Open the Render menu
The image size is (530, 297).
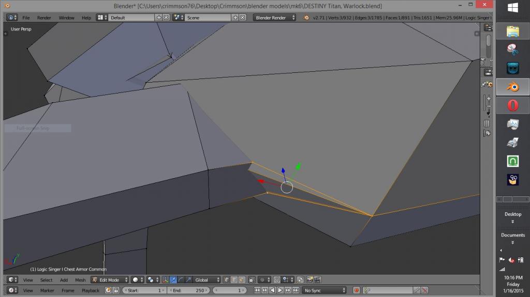pos(44,18)
